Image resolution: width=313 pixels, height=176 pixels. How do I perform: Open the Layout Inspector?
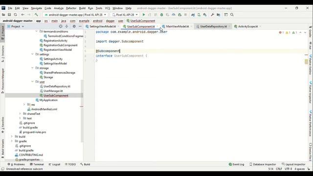pyautogui.click(x=293, y=164)
